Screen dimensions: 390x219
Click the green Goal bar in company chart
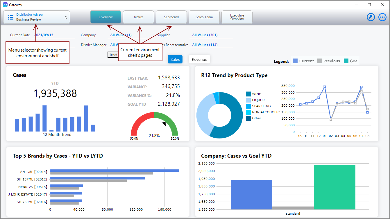click(x=334, y=187)
